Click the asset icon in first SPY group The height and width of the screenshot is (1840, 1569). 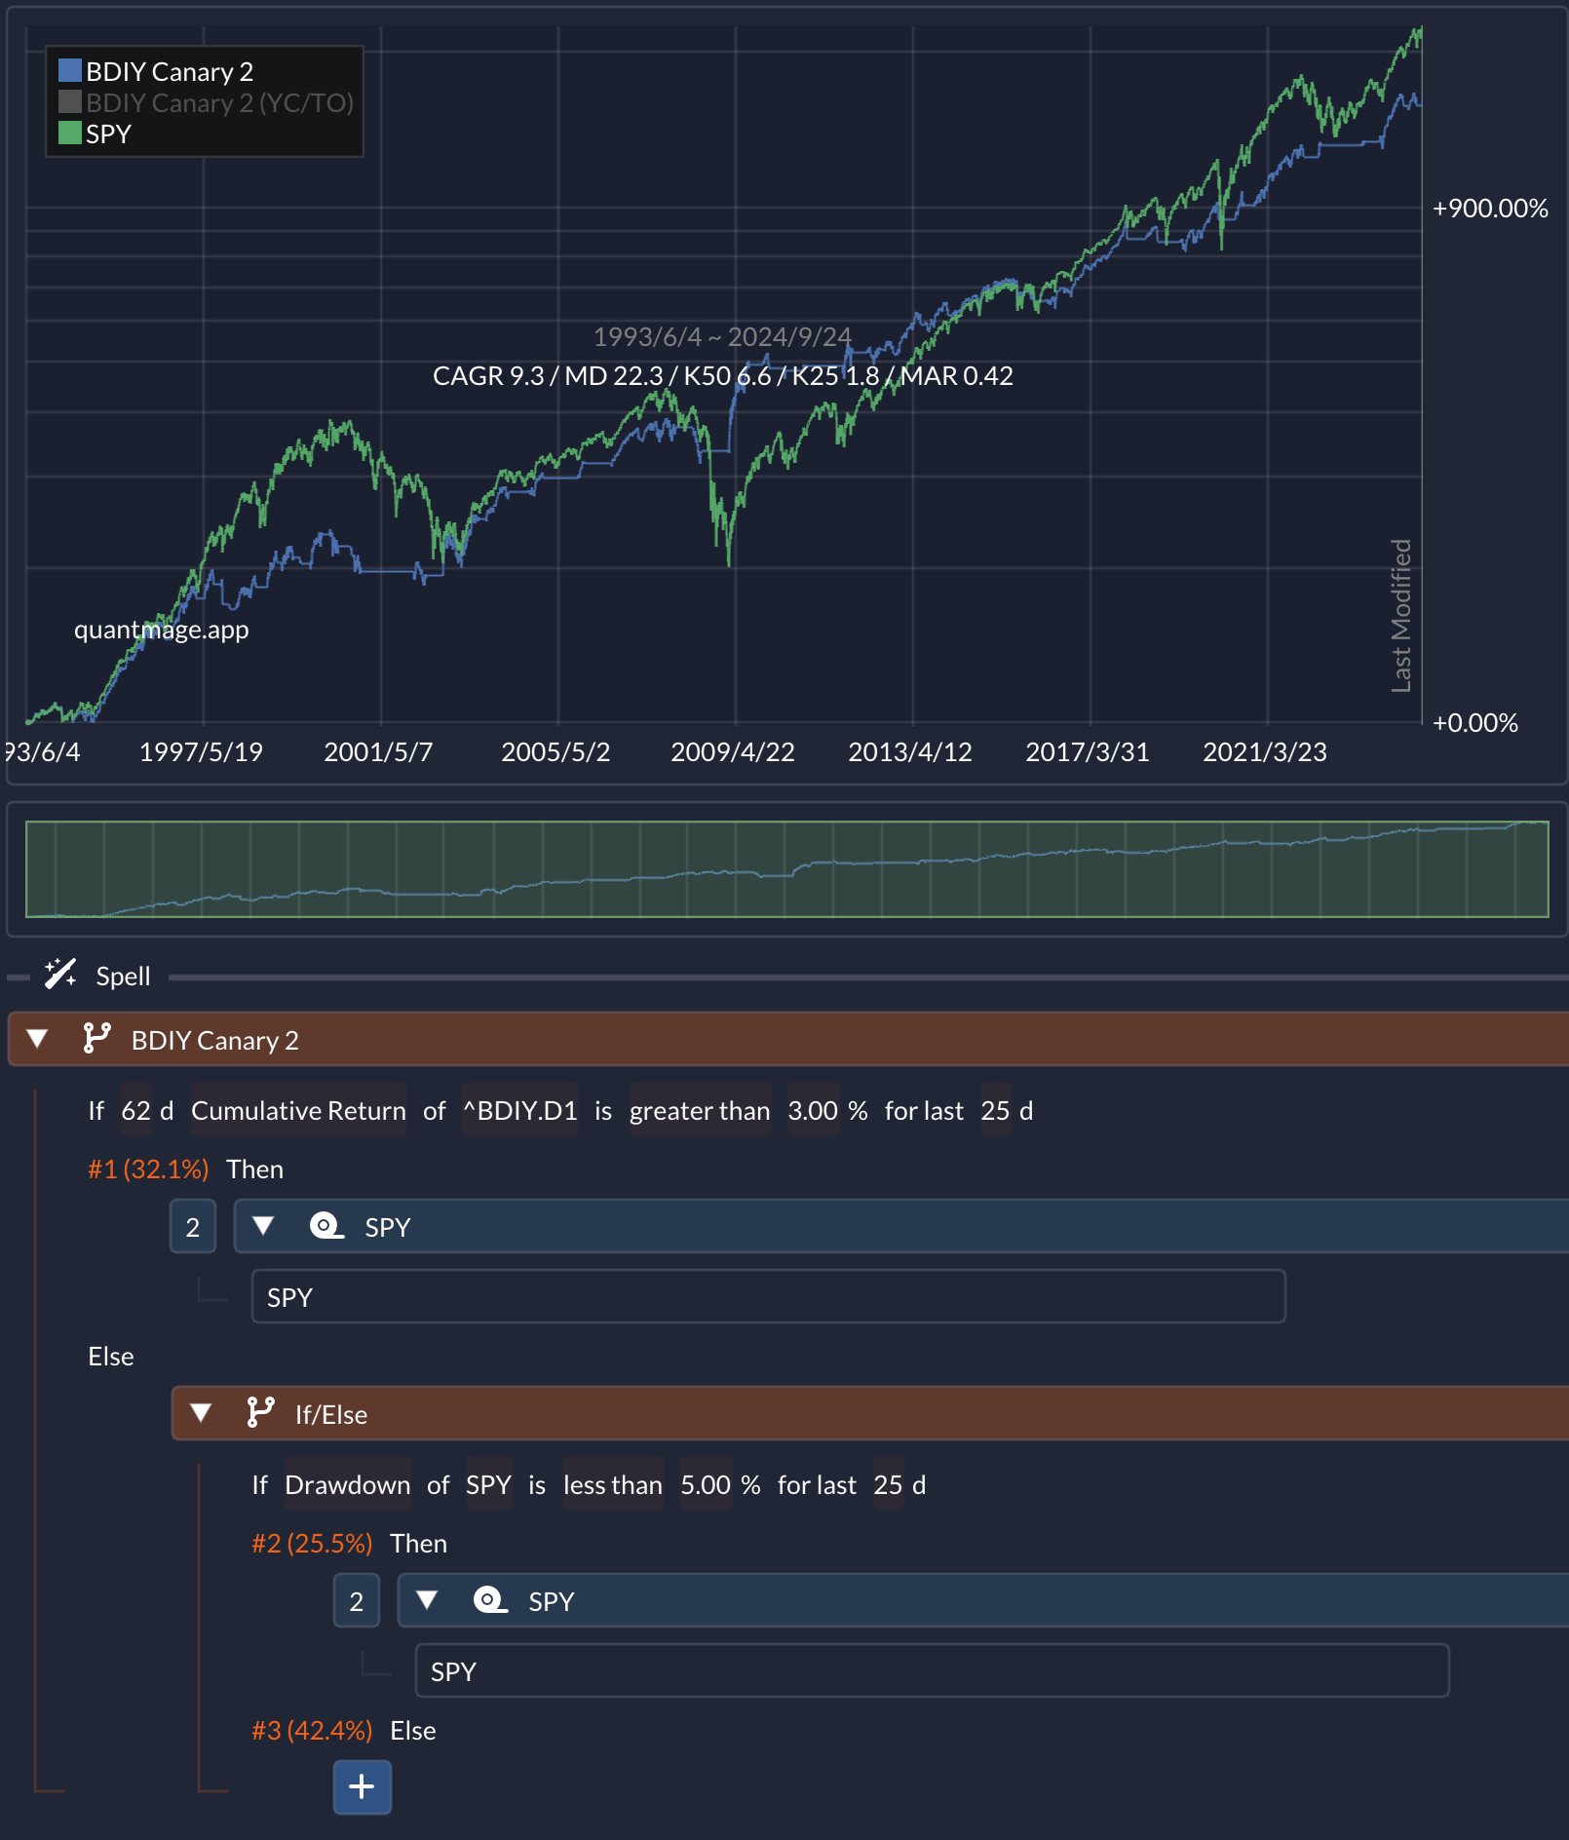tap(326, 1226)
